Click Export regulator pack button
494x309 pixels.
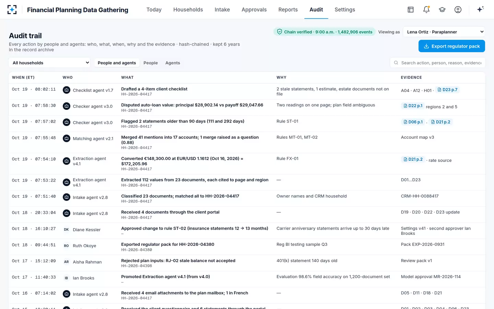(x=452, y=46)
